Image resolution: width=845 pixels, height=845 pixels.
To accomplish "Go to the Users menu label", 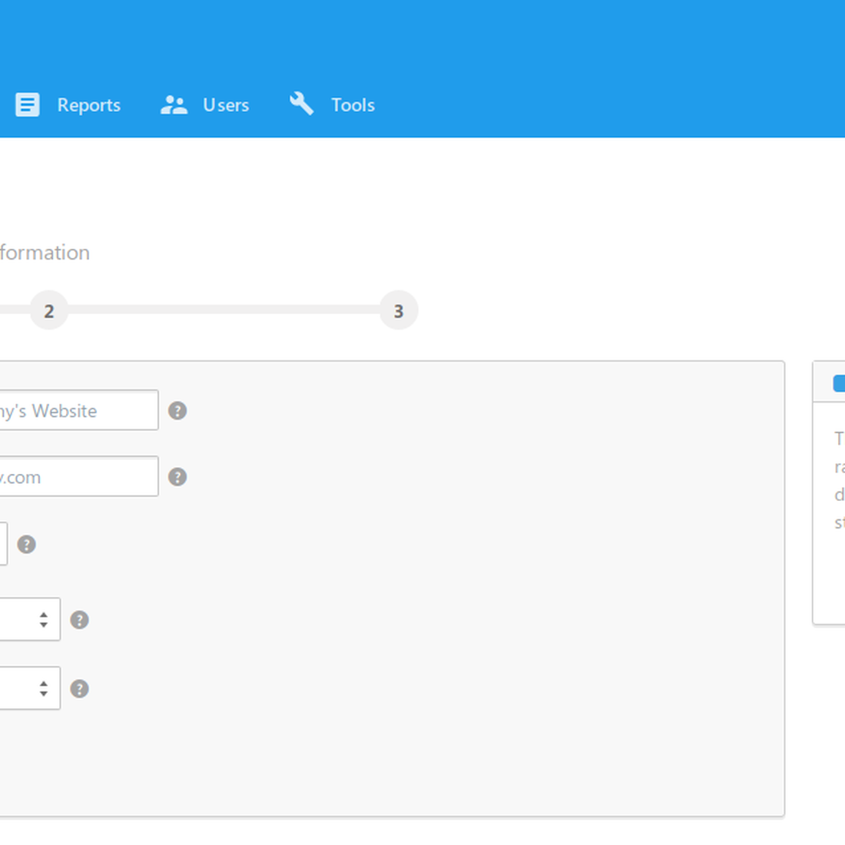I will (226, 105).
